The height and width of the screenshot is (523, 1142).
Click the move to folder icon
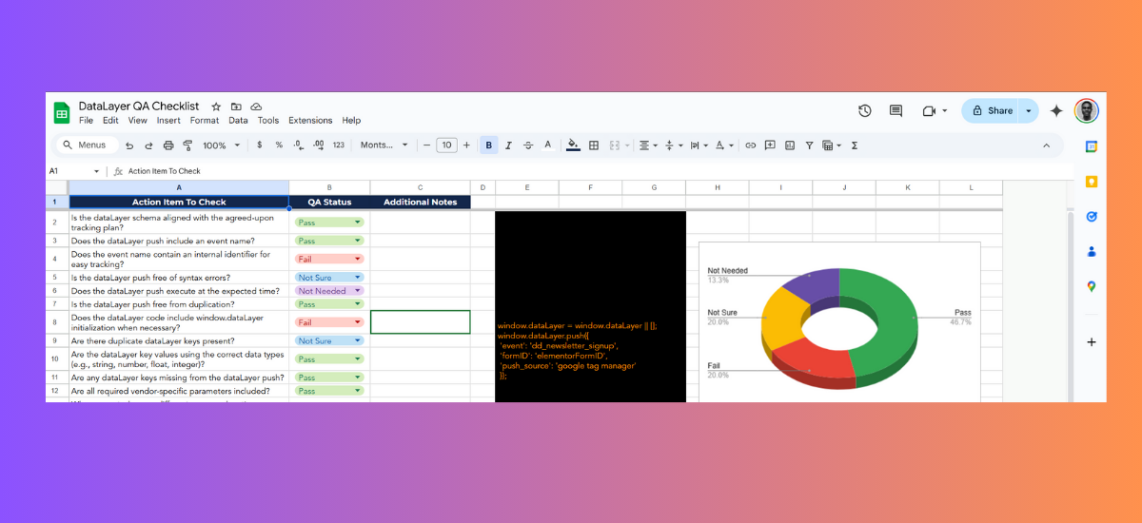[x=236, y=107]
